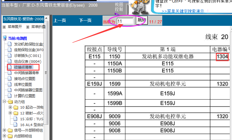Click table cell E908J in 绞接点 column

coord(94,116)
